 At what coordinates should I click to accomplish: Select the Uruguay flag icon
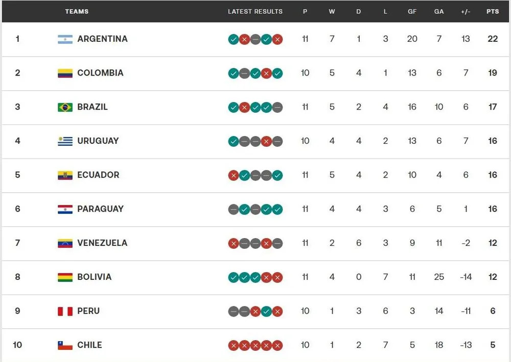(x=65, y=141)
